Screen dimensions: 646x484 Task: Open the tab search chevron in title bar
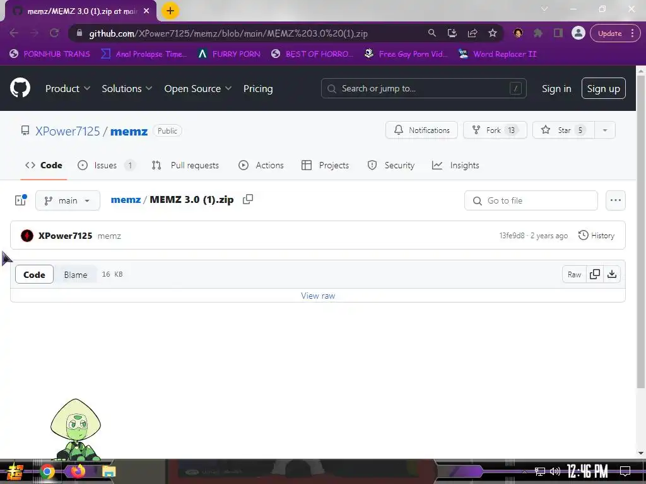544,9
